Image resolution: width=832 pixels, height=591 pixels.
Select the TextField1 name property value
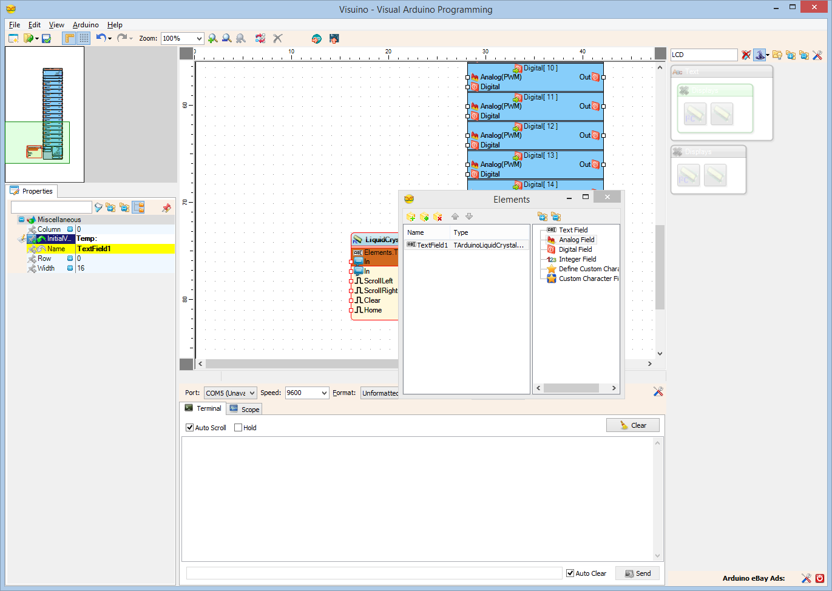click(125, 249)
